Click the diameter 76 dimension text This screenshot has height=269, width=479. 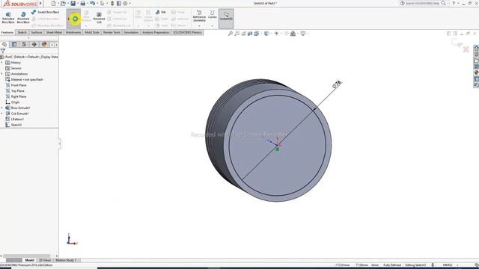pyautogui.click(x=337, y=84)
